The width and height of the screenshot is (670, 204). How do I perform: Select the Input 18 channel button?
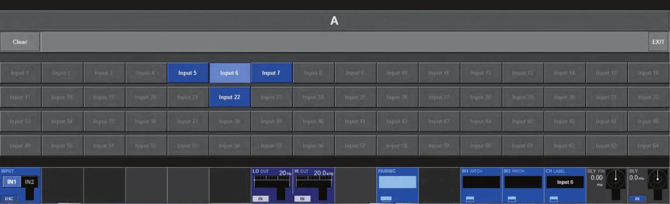(62, 98)
